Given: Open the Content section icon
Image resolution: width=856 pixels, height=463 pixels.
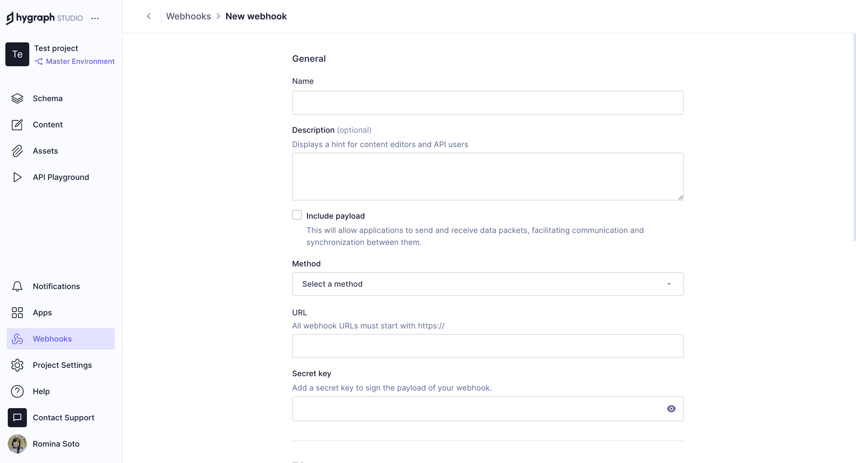Looking at the screenshot, I should pos(17,124).
